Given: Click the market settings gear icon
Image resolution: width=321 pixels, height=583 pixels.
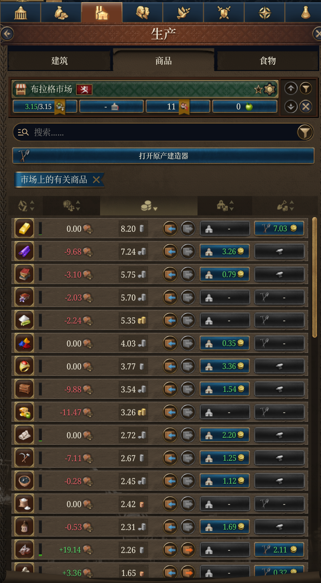Looking at the screenshot, I should pos(269,90).
